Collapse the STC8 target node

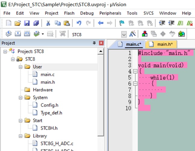click(x=13, y=59)
